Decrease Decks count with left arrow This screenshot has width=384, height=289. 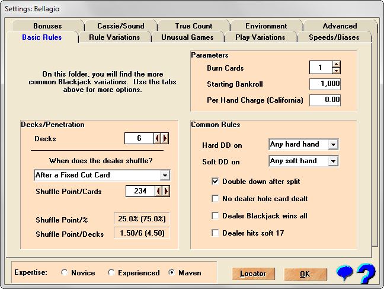click(x=157, y=138)
